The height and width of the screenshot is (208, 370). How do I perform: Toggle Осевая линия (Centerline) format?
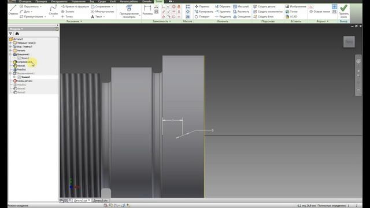(320, 12)
